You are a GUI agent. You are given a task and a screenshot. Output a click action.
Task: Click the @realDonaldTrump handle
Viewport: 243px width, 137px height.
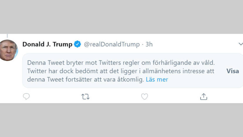coord(112,44)
